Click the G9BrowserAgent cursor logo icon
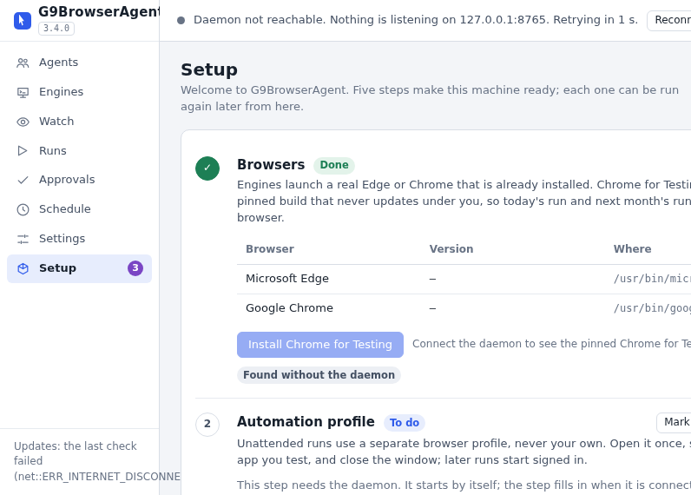This screenshot has height=495, width=691. (23, 20)
